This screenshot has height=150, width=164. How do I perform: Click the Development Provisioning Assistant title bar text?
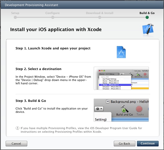pos(31,5)
